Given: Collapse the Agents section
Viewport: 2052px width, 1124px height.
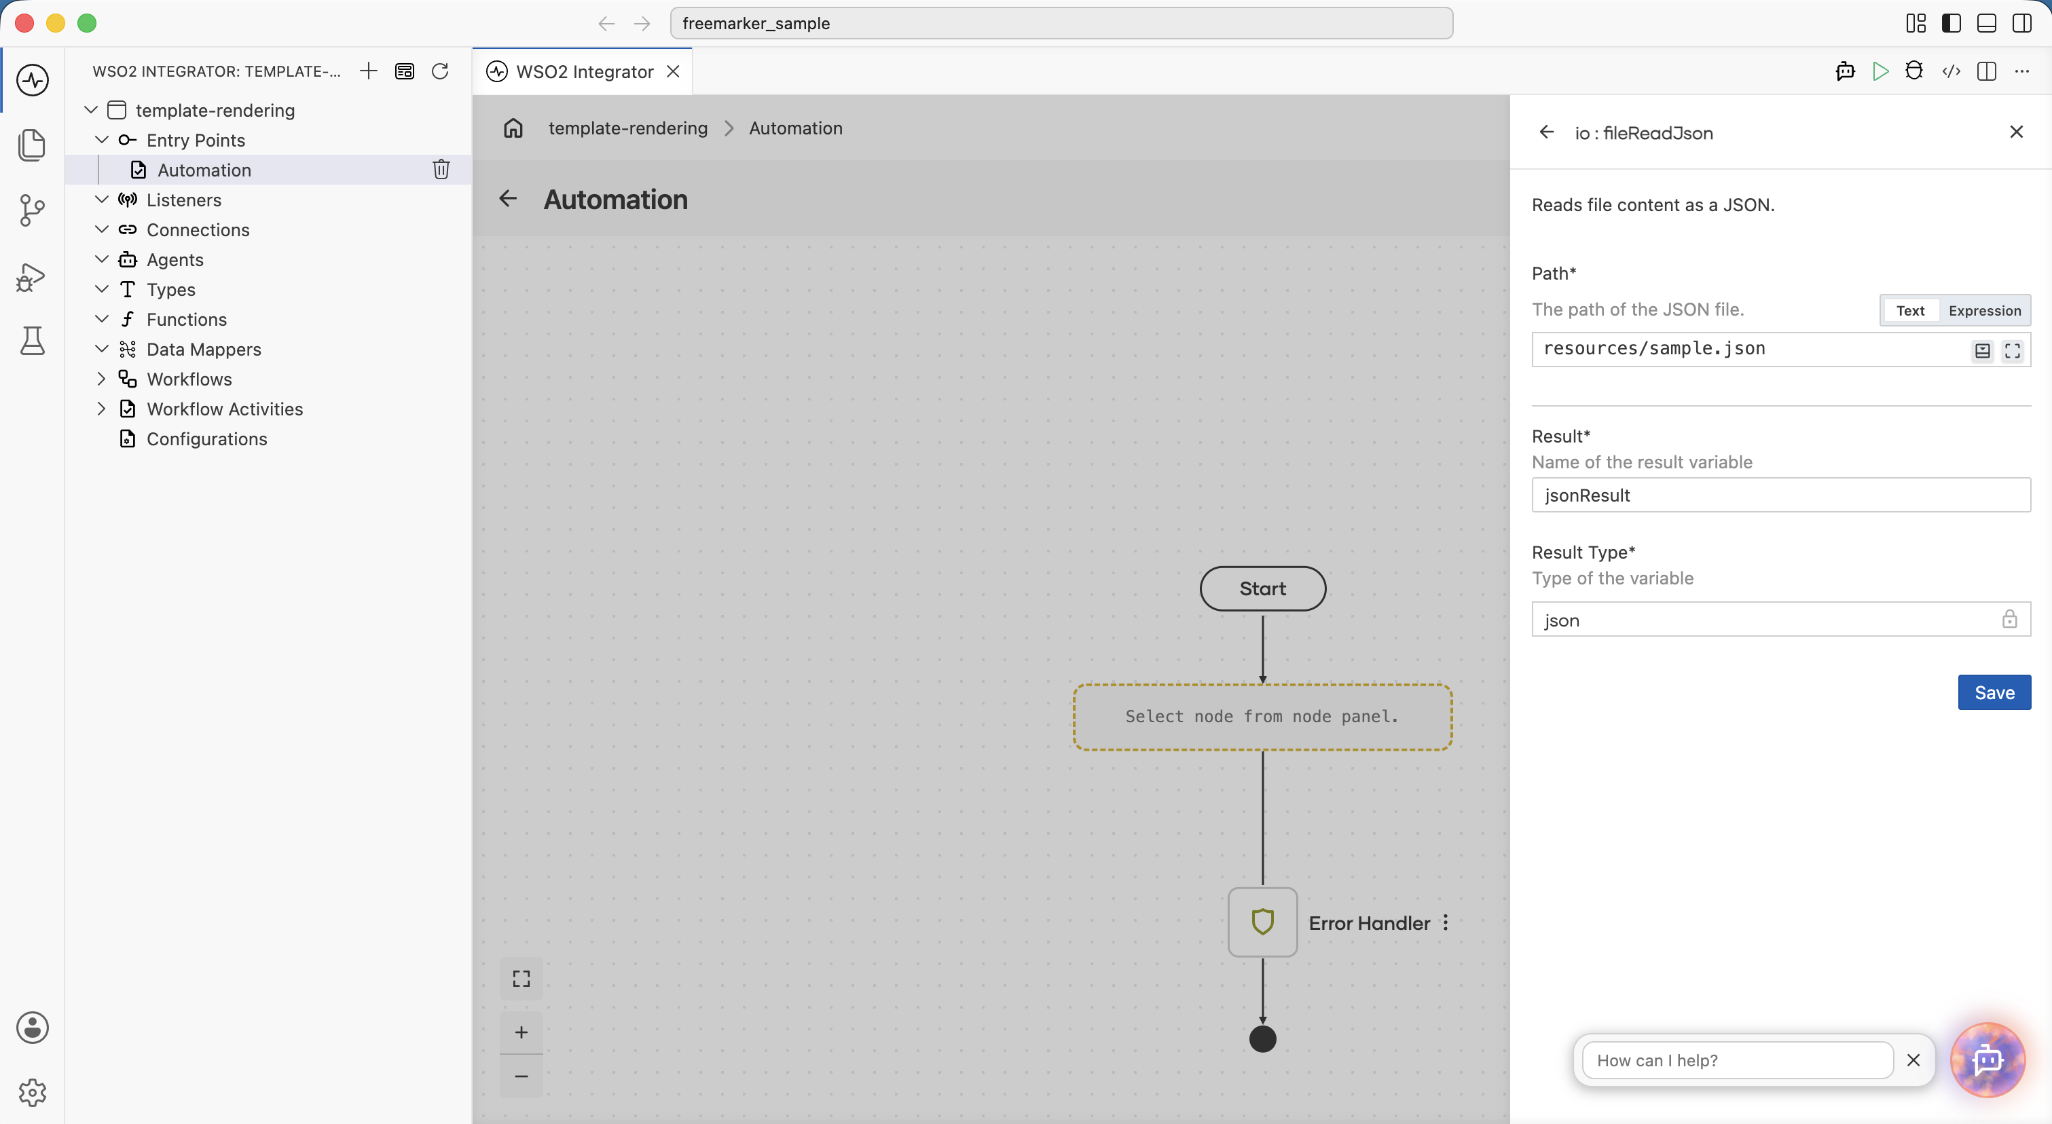Looking at the screenshot, I should [101, 259].
